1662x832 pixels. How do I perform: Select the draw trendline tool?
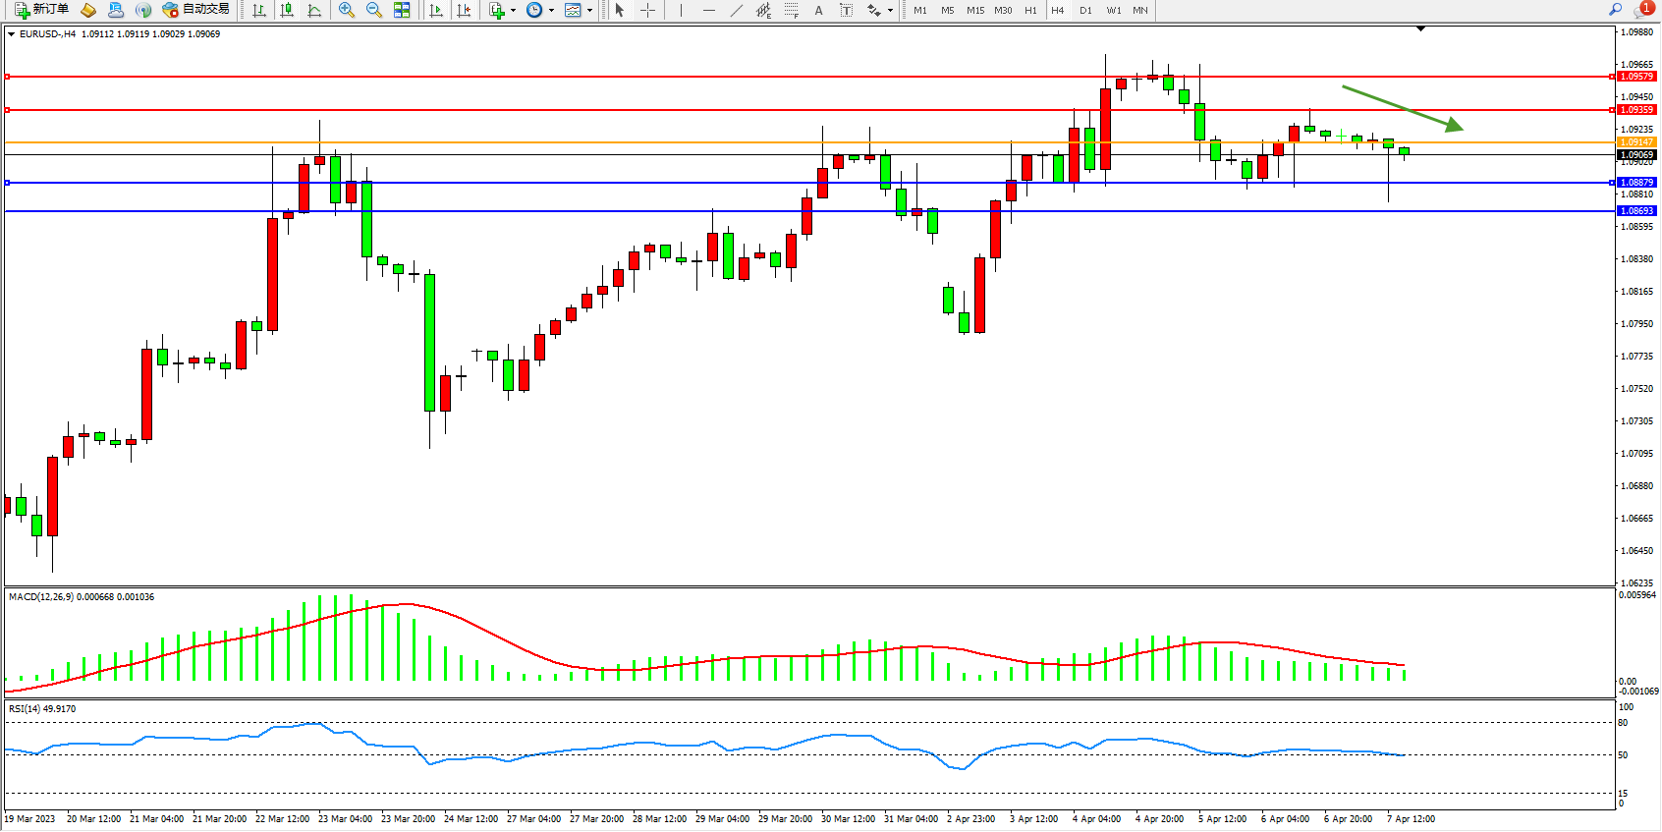[736, 10]
